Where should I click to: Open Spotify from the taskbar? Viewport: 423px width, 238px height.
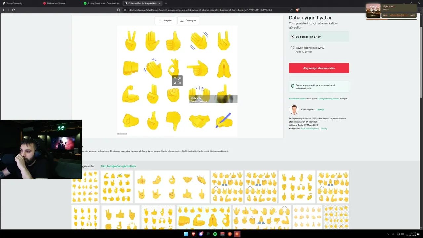(215, 234)
